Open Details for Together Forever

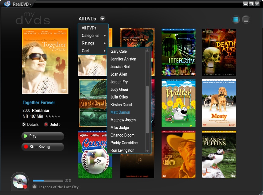point(30,124)
